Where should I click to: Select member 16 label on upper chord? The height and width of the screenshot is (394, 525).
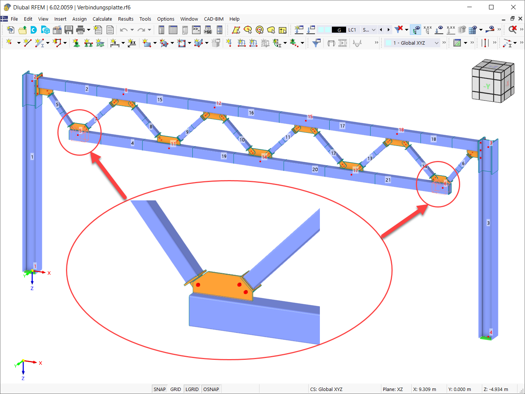(x=251, y=113)
